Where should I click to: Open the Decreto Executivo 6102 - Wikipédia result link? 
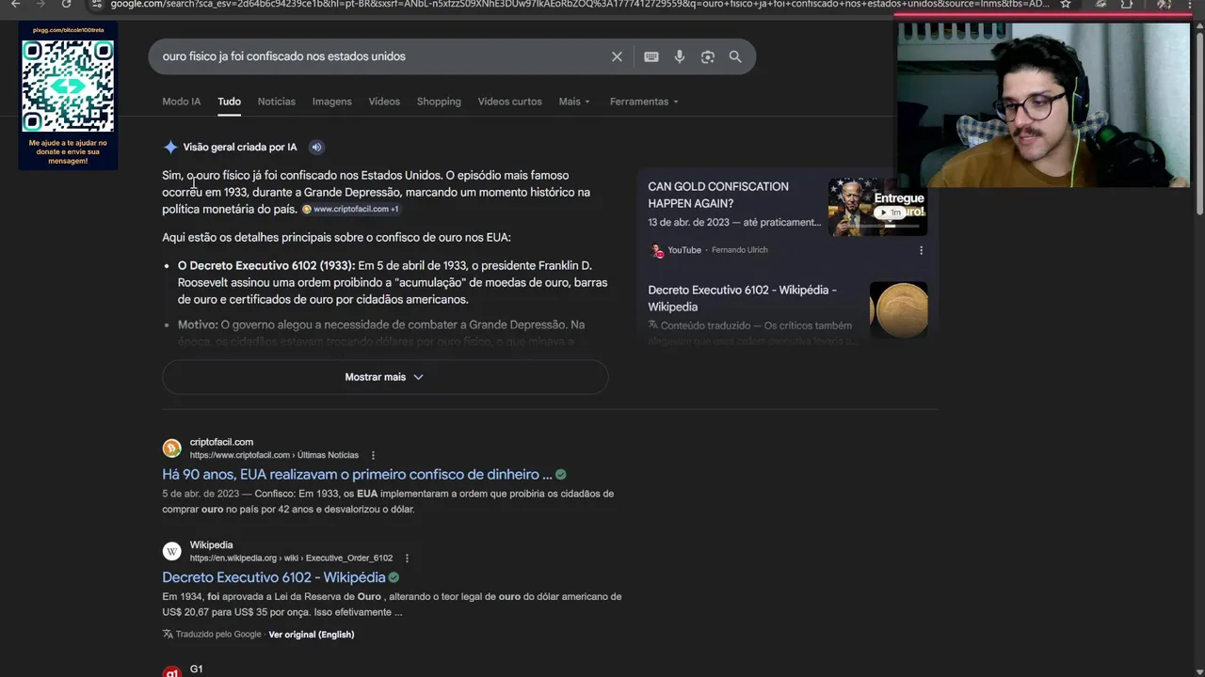[274, 577]
